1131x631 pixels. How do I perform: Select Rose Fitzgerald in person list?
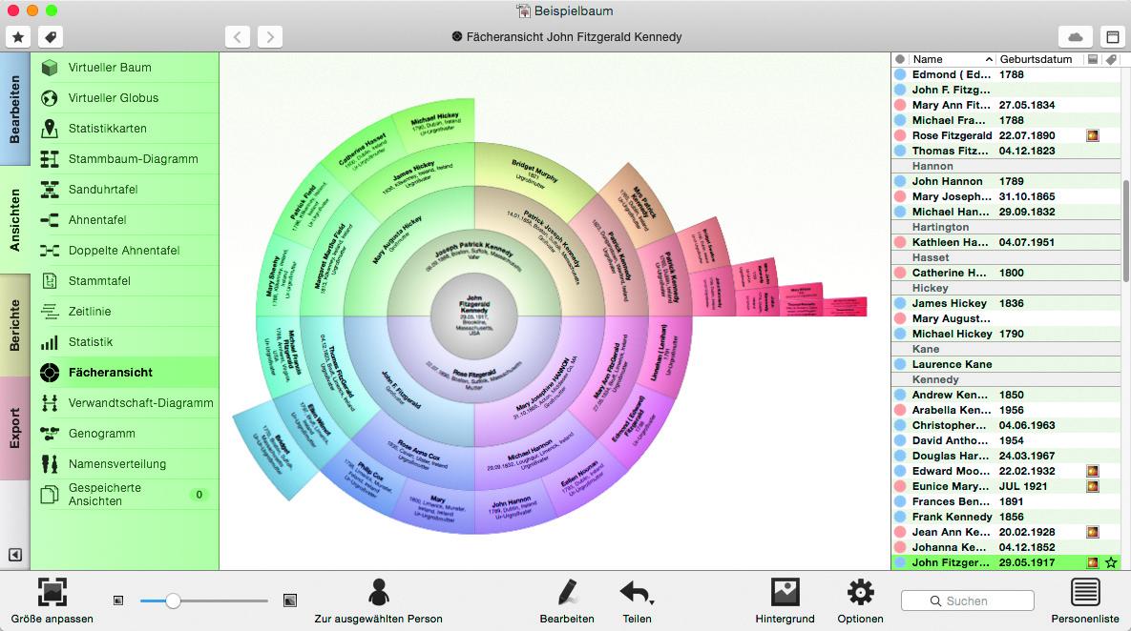1006,135
